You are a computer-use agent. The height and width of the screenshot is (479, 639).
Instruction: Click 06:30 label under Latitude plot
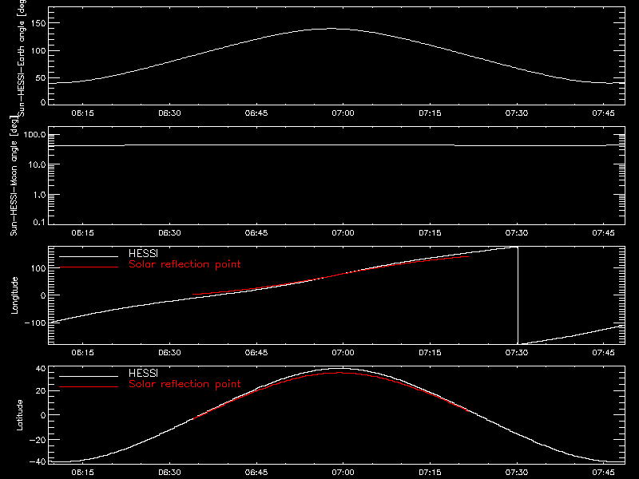click(x=169, y=473)
